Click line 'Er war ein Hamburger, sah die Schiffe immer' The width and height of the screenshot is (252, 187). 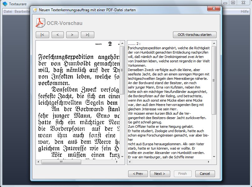(x=161, y=157)
